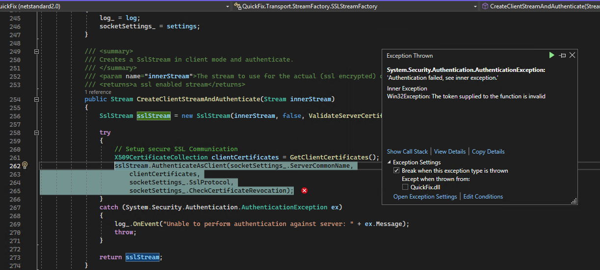Open the Show Call Stack link
This screenshot has height=270, width=600.
(x=407, y=152)
